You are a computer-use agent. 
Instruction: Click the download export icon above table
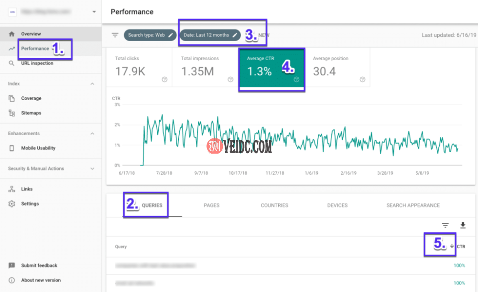click(x=462, y=225)
